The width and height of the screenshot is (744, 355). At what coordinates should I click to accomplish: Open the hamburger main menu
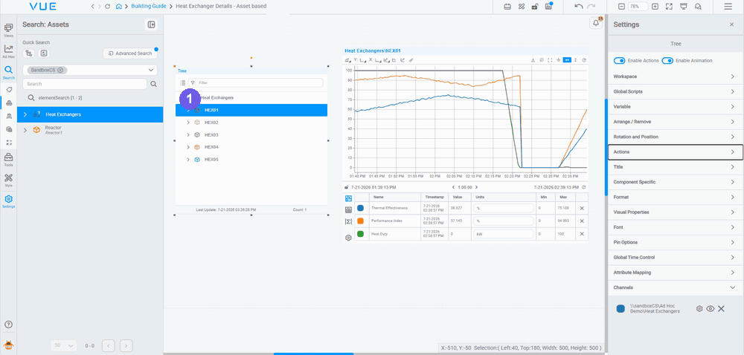pos(728,7)
